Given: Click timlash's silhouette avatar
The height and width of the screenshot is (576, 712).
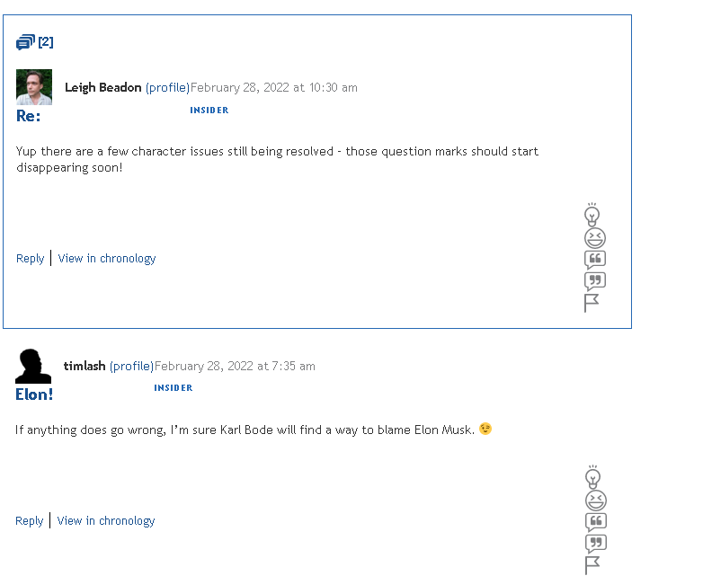Looking at the screenshot, I should [33, 366].
